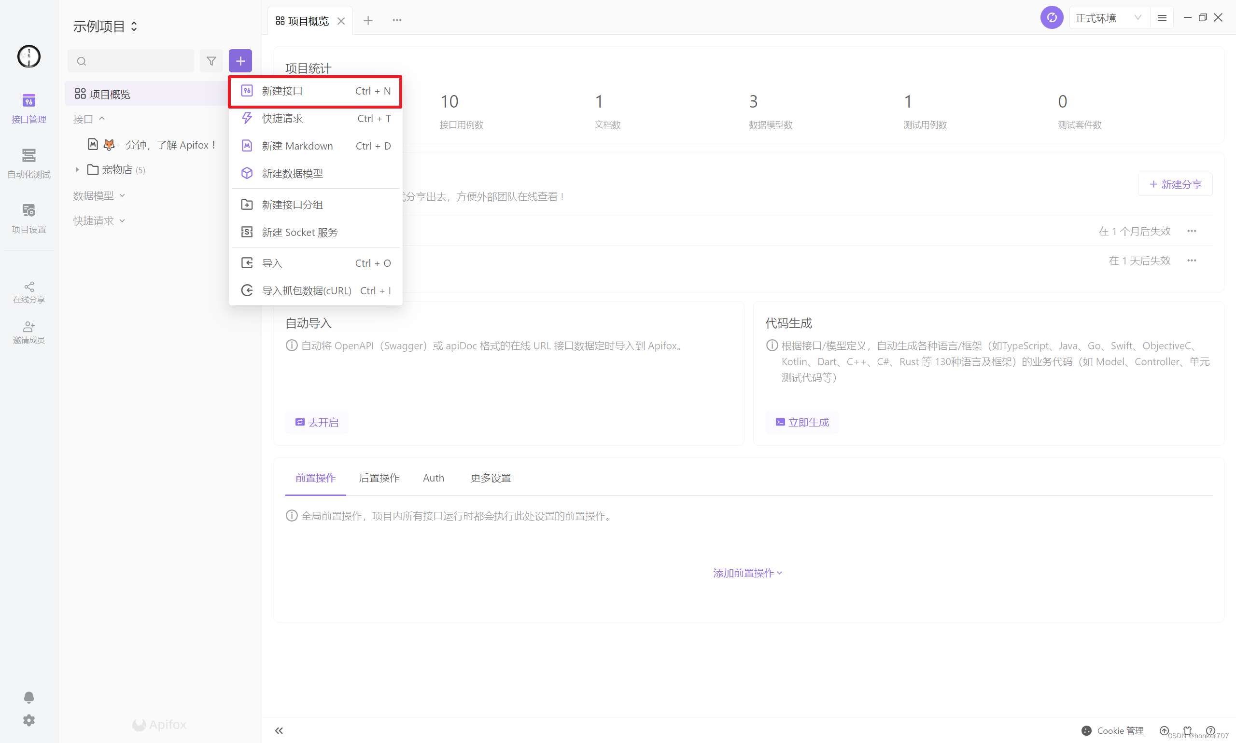Collapse the sidebar with double chevron

click(x=279, y=730)
